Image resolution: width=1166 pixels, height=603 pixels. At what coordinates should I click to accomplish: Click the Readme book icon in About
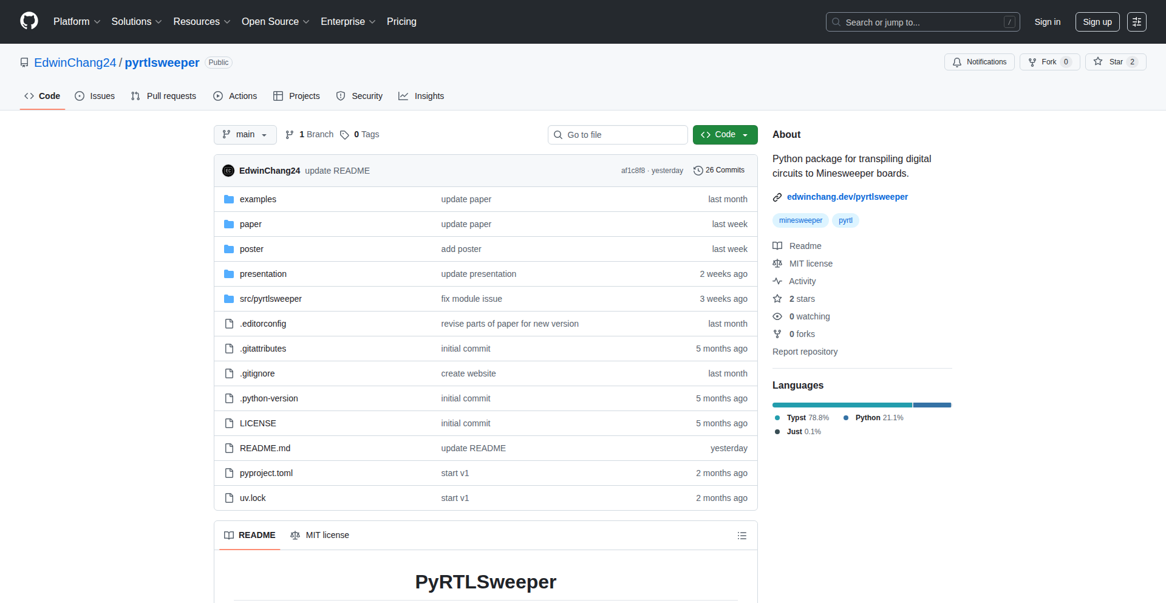pos(777,246)
